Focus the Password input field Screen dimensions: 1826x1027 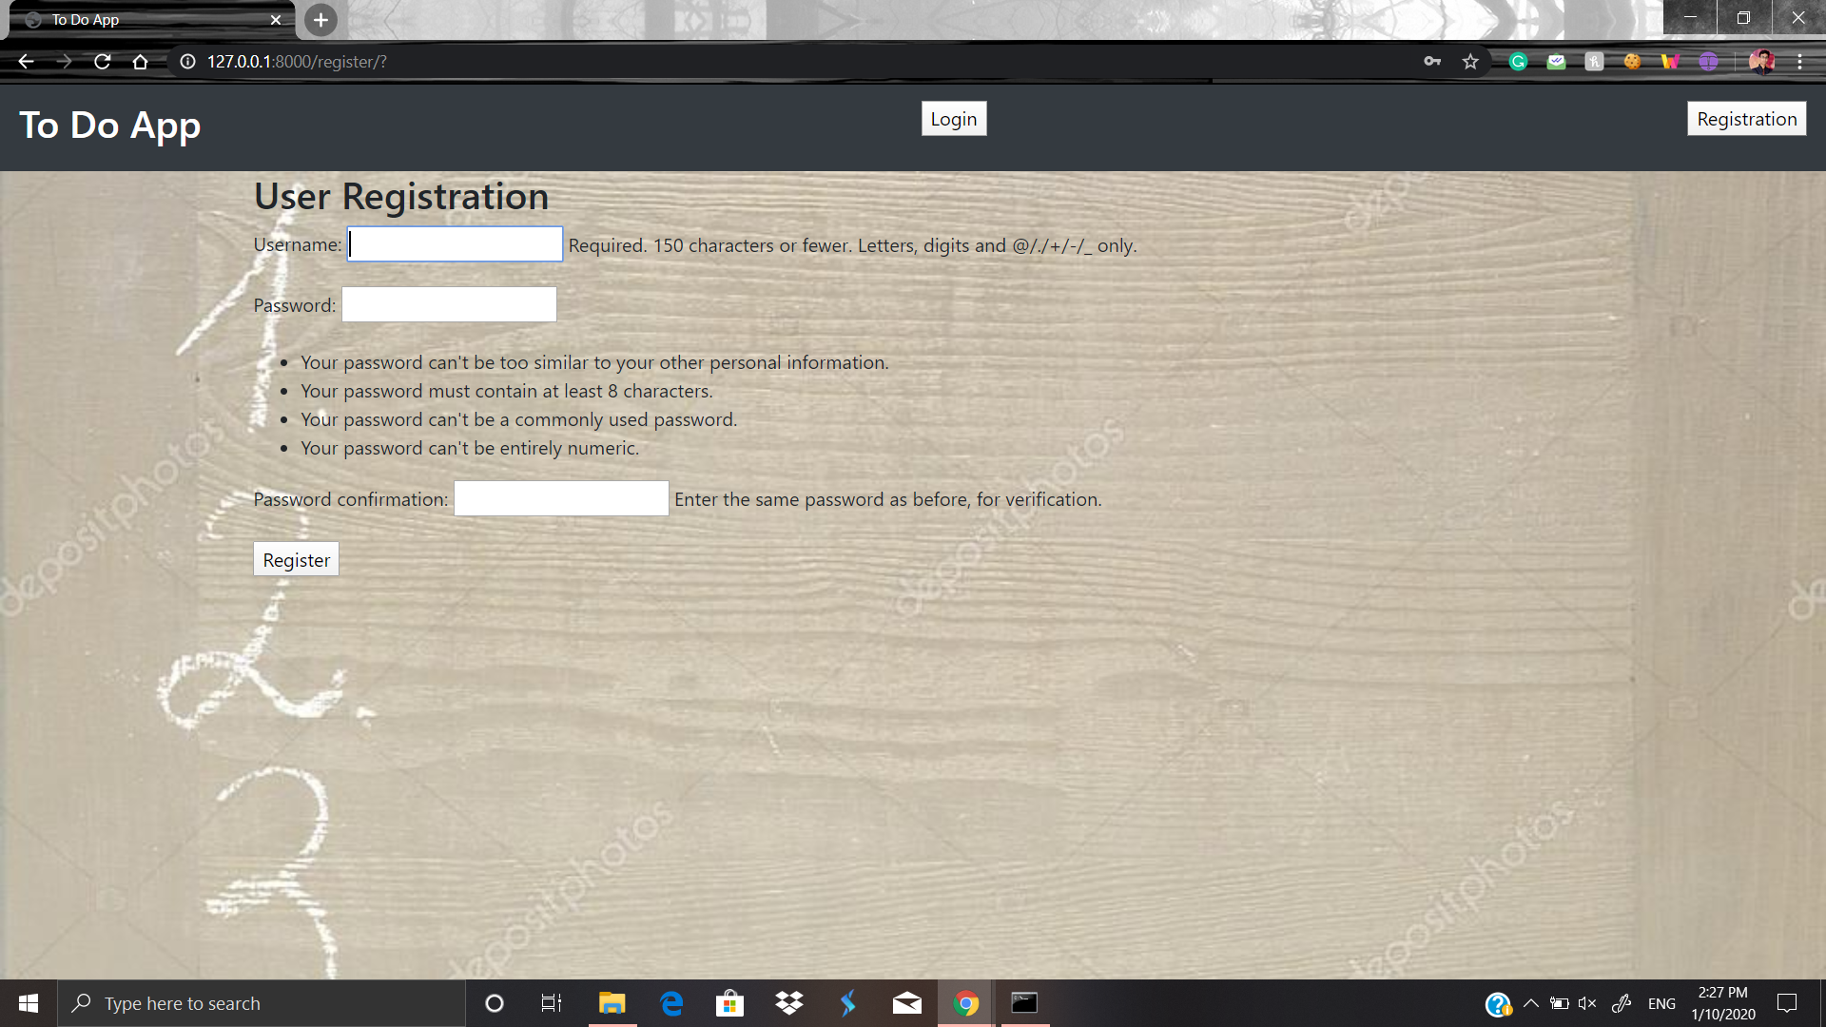click(x=449, y=305)
